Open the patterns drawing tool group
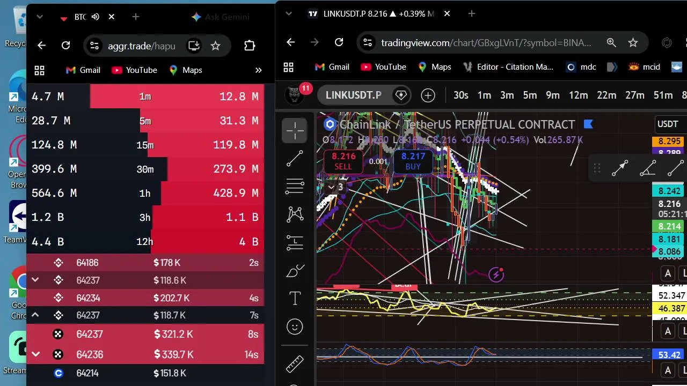The width and height of the screenshot is (687, 386). 295,214
